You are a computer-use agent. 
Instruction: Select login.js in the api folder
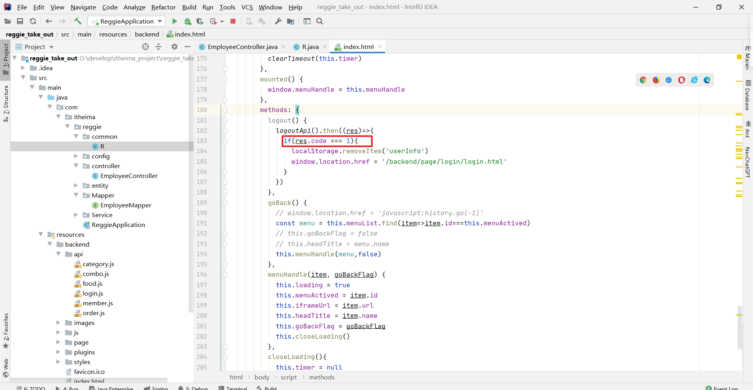pos(93,293)
